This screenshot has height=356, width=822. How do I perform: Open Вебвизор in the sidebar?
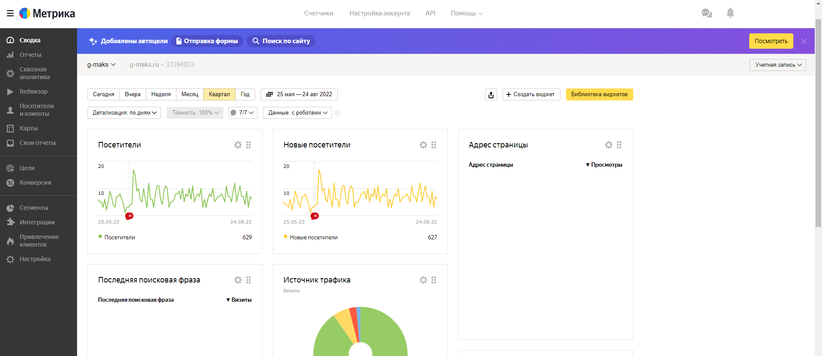pyautogui.click(x=33, y=91)
